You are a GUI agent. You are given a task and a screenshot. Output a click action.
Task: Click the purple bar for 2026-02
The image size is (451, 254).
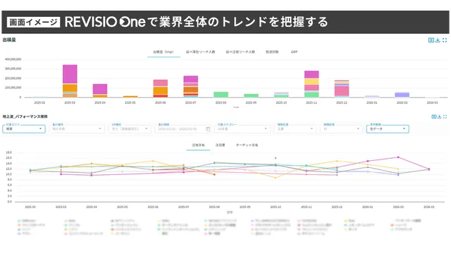[402, 95]
